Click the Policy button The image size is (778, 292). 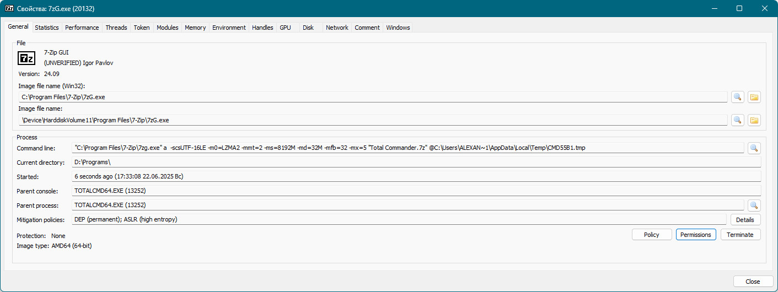click(x=652, y=235)
